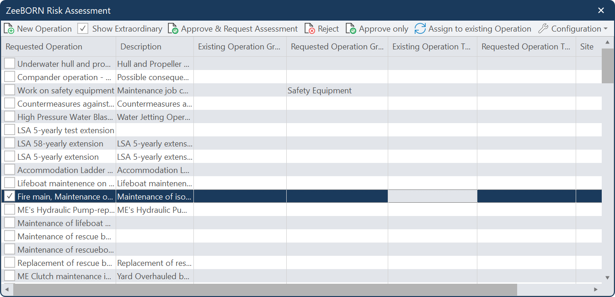Click the Site column header
The image size is (615, 297).
click(589, 47)
